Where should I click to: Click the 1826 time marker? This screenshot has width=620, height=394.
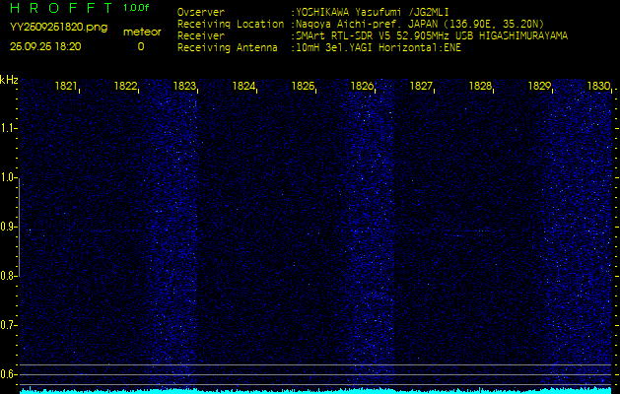[362, 86]
